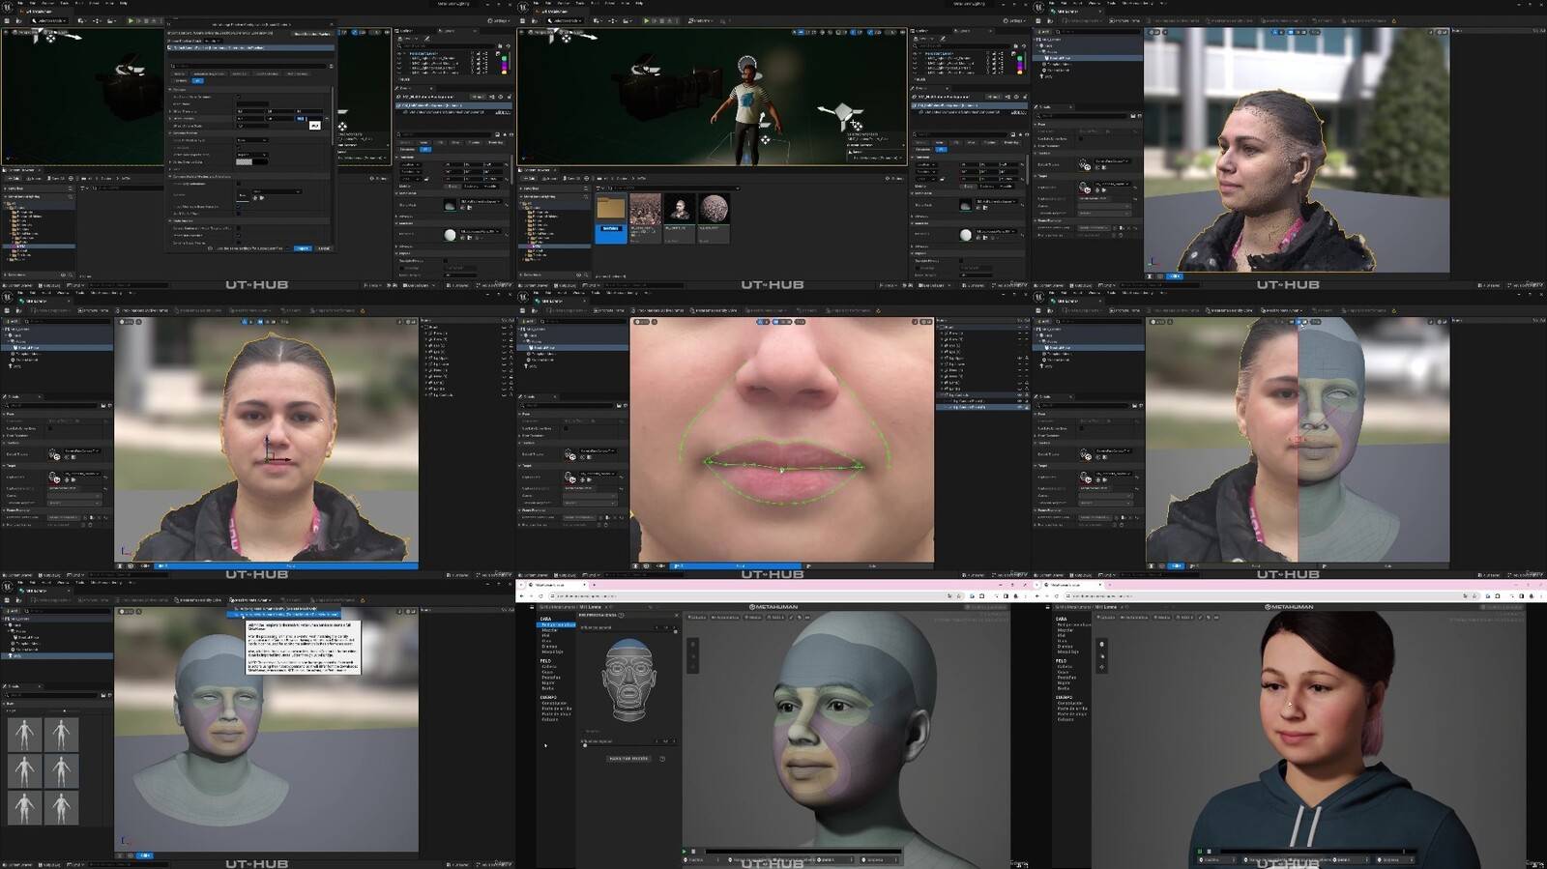The image size is (1547, 869).
Task: Collapse the first section header in the import dialog
Action: tap(171, 89)
